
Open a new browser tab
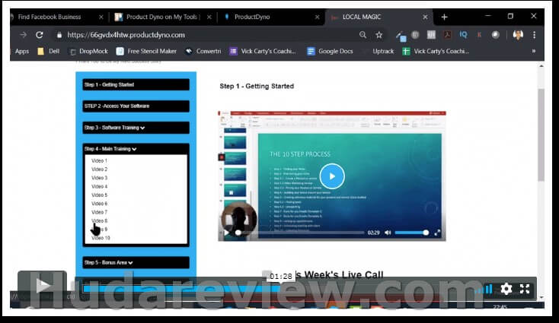(444, 17)
